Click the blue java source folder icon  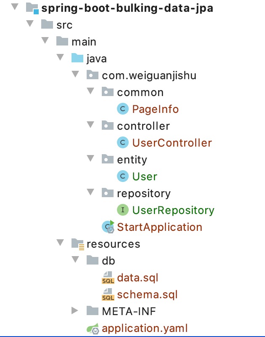click(77, 58)
